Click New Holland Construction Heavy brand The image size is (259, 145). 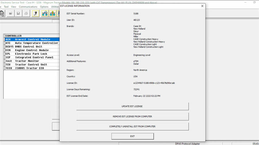coord(149,42)
